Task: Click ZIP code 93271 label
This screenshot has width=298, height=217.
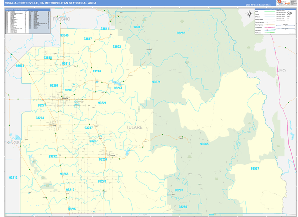Action: click(156, 82)
